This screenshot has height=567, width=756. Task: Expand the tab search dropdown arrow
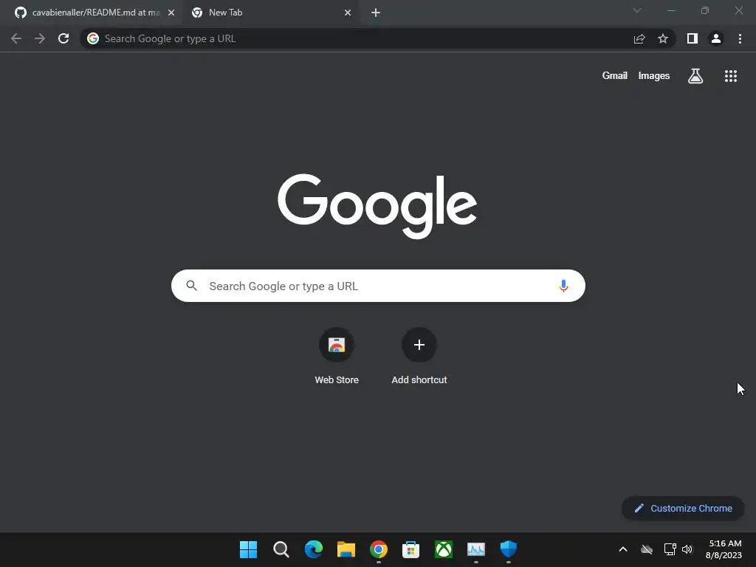(637, 10)
